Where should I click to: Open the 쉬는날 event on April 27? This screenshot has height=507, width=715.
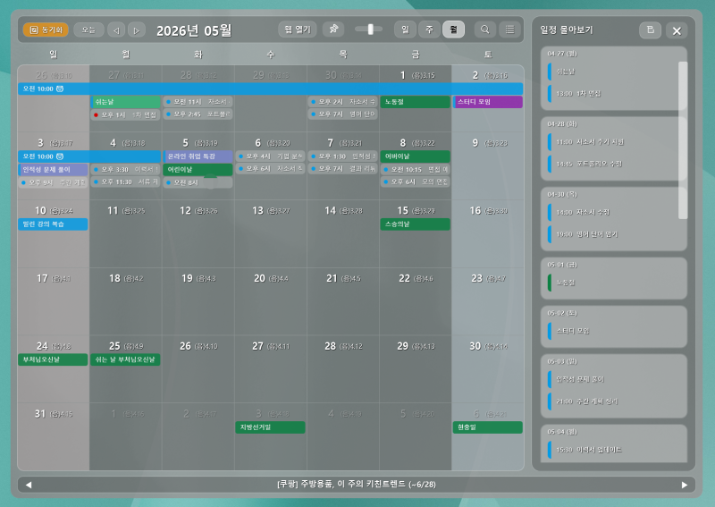tap(125, 102)
